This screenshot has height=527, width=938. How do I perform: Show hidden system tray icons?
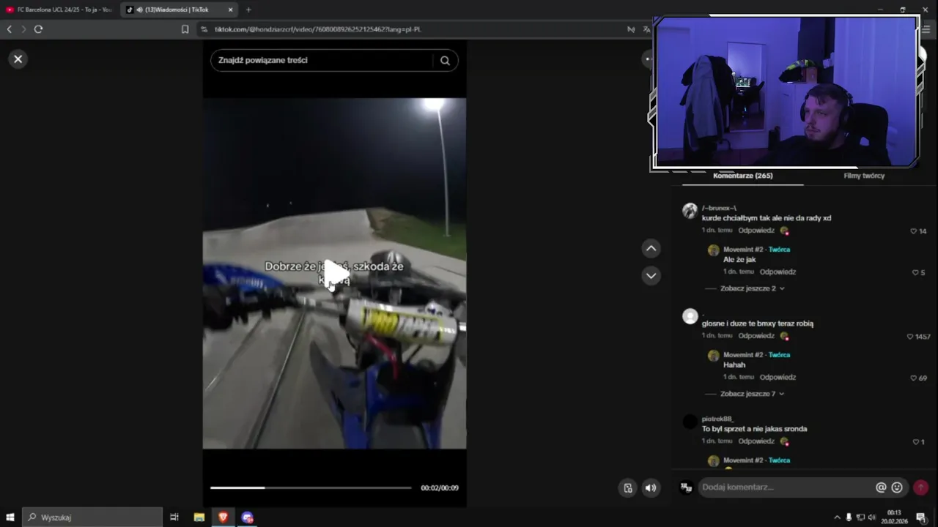tap(837, 517)
